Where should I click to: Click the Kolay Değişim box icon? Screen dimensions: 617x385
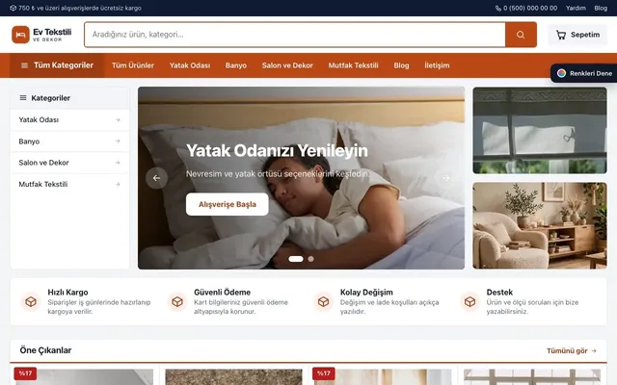click(324, 301)
